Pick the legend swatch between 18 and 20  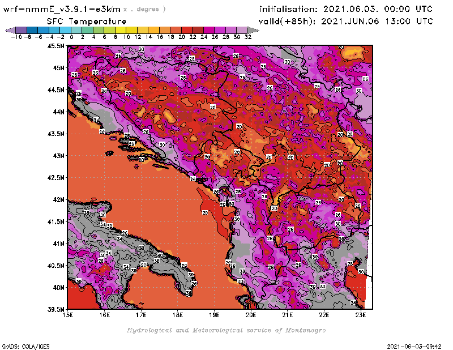(176, 30)
